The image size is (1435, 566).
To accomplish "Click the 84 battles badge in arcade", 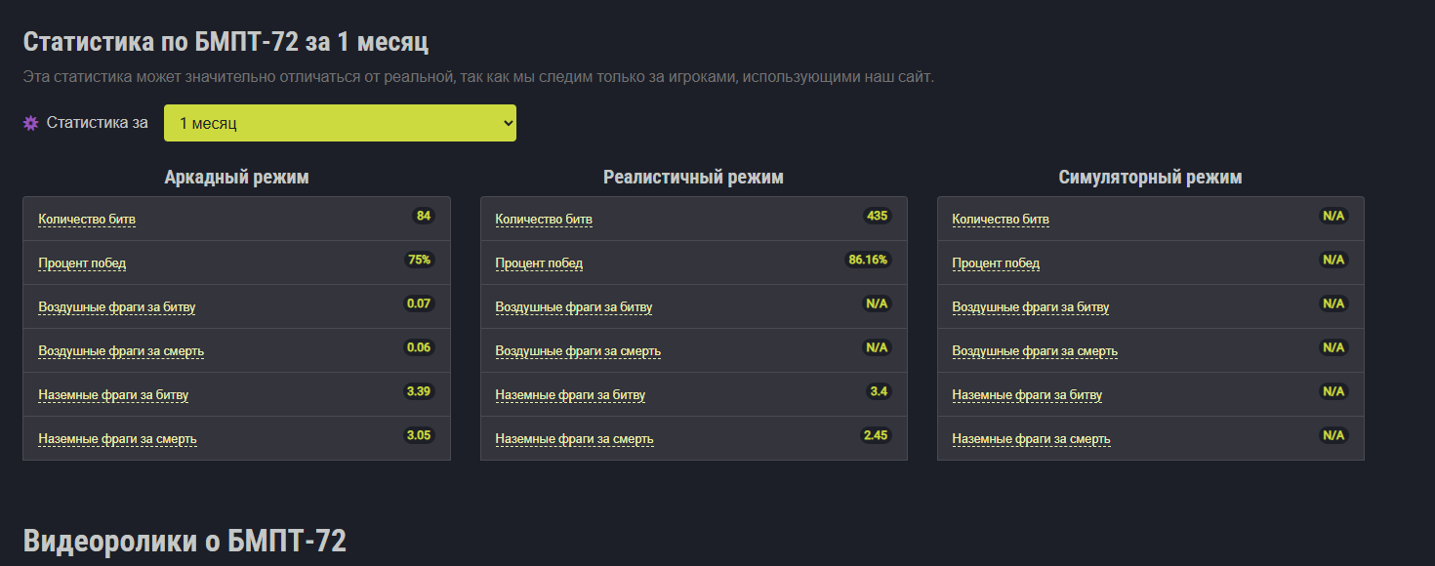I will coord(424,216).
